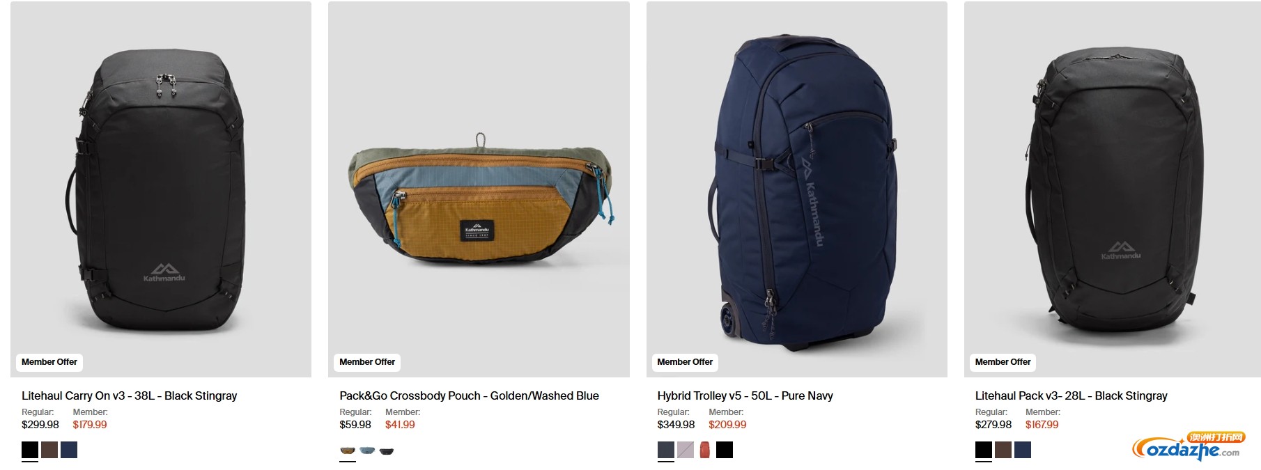
Task: Open Pack&Go Crossbody Pouch product title link
Action: click(x=469, y=395)
